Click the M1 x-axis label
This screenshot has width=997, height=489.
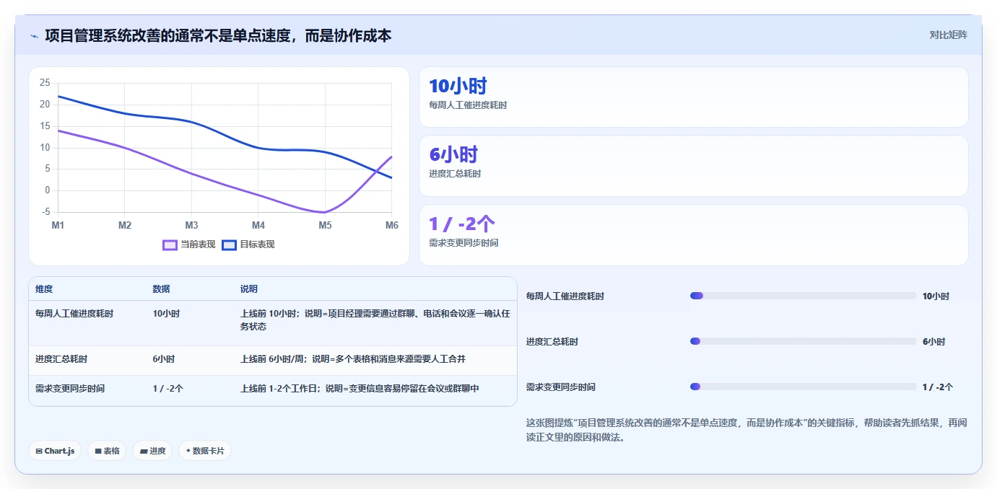click(x=58, y=225)
